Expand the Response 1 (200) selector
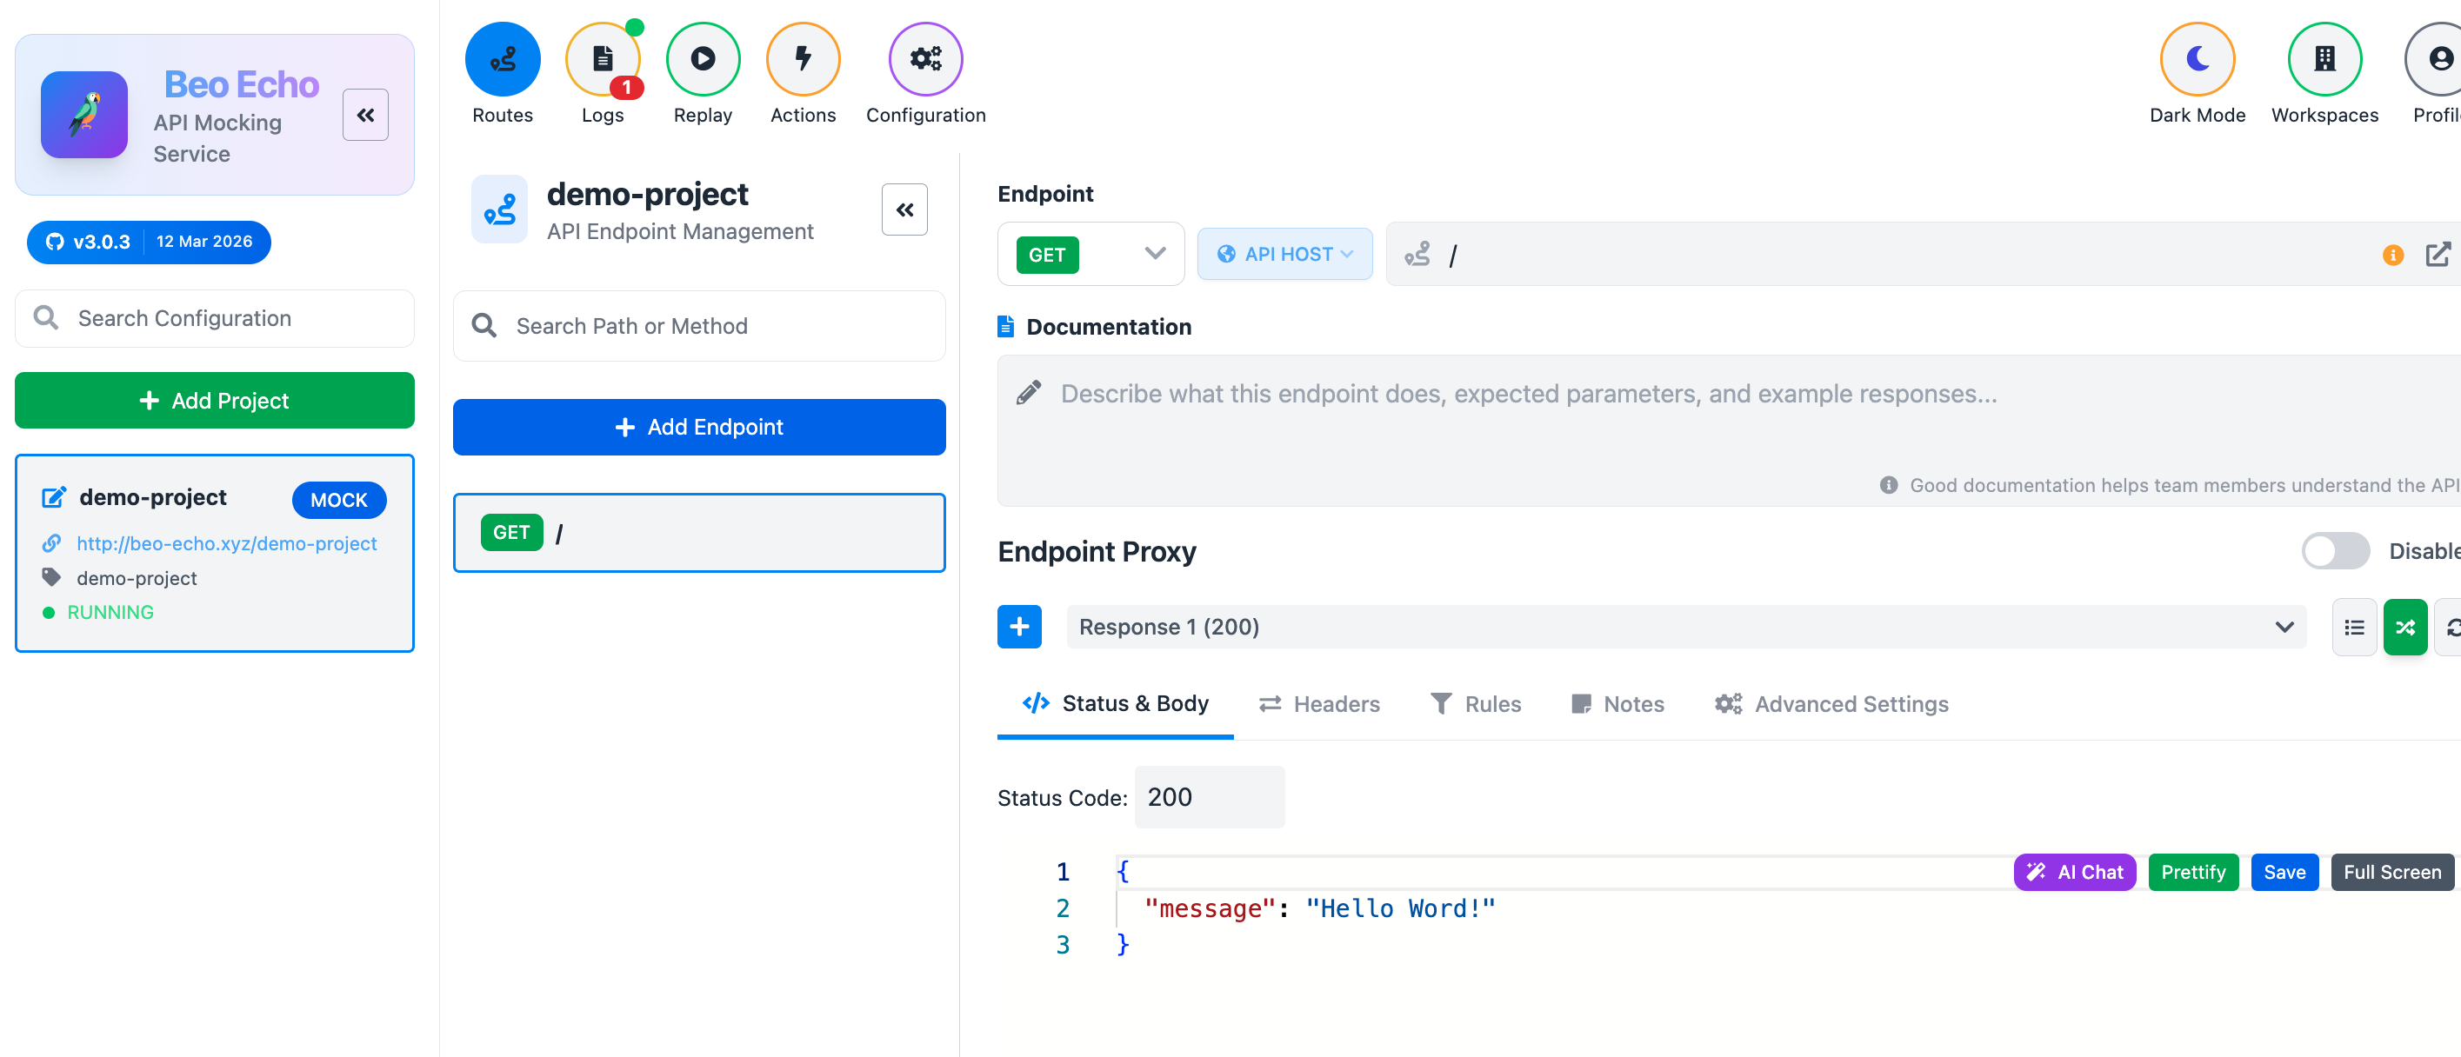This screenshot has width=2461, height=1057. [1685, 628]
